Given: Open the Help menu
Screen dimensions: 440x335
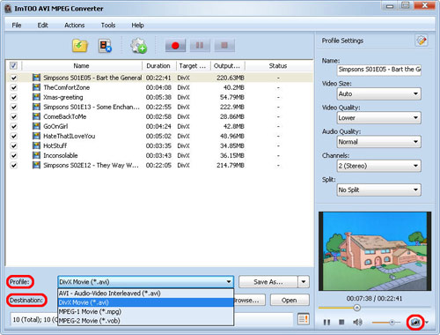Looking at the screenshot, I should pos(137,26).
